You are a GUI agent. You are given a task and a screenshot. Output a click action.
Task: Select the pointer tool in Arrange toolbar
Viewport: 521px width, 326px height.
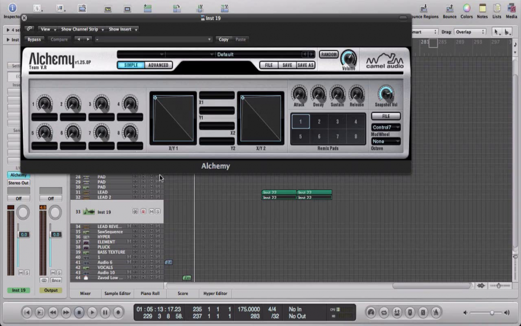tap(496, 32)
